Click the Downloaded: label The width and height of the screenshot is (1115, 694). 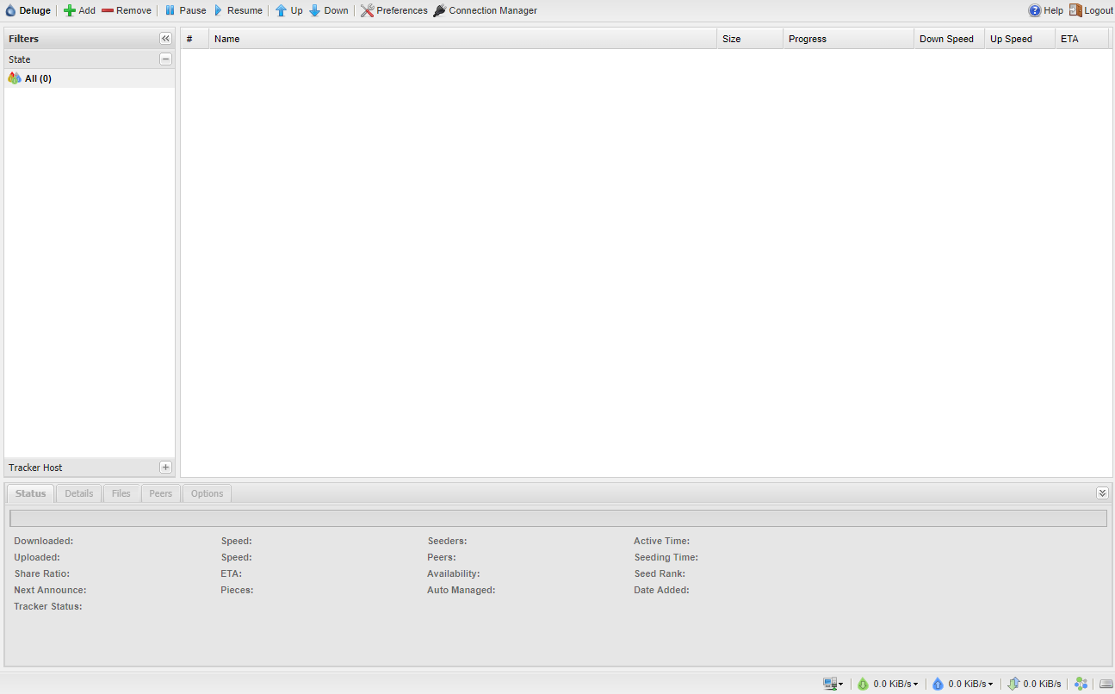pyautogui.click(x=44, y=541)
